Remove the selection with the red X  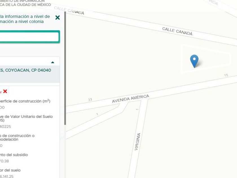[5, 91]
